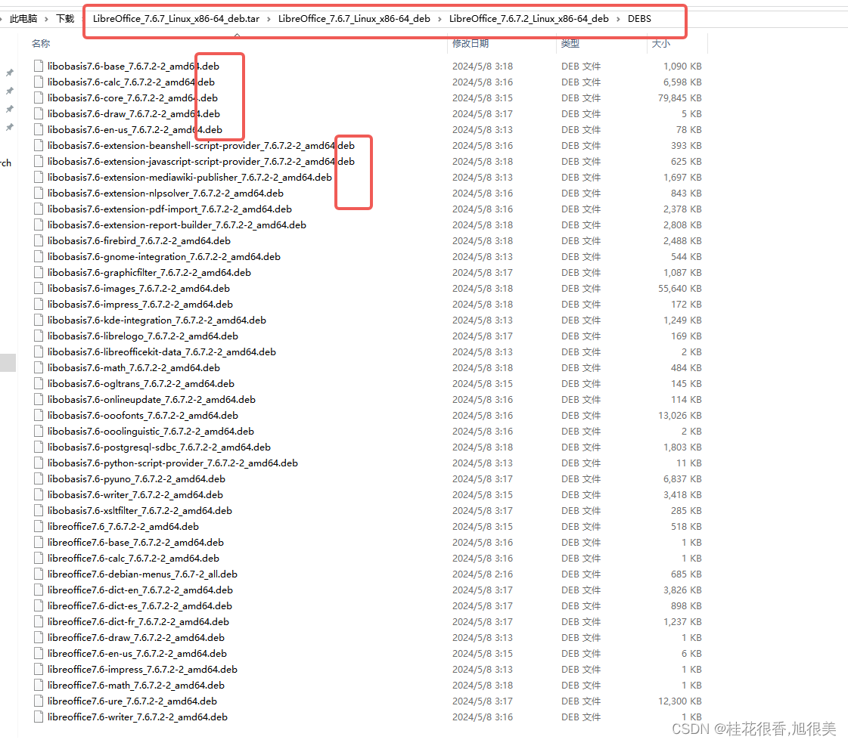Click the file icon of libobasis7.6-pyuno deb
848x743 pixels.
tap(39, 478)
